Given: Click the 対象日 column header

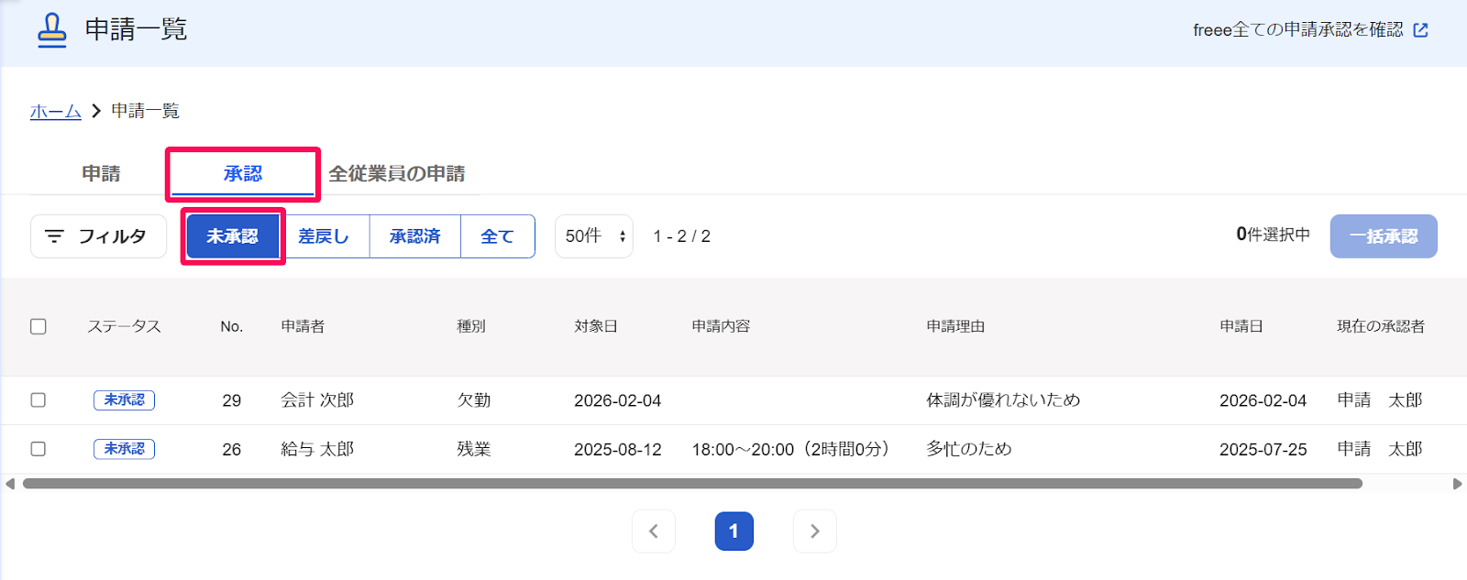Looking at the screenshot, I should coord(596,326).
